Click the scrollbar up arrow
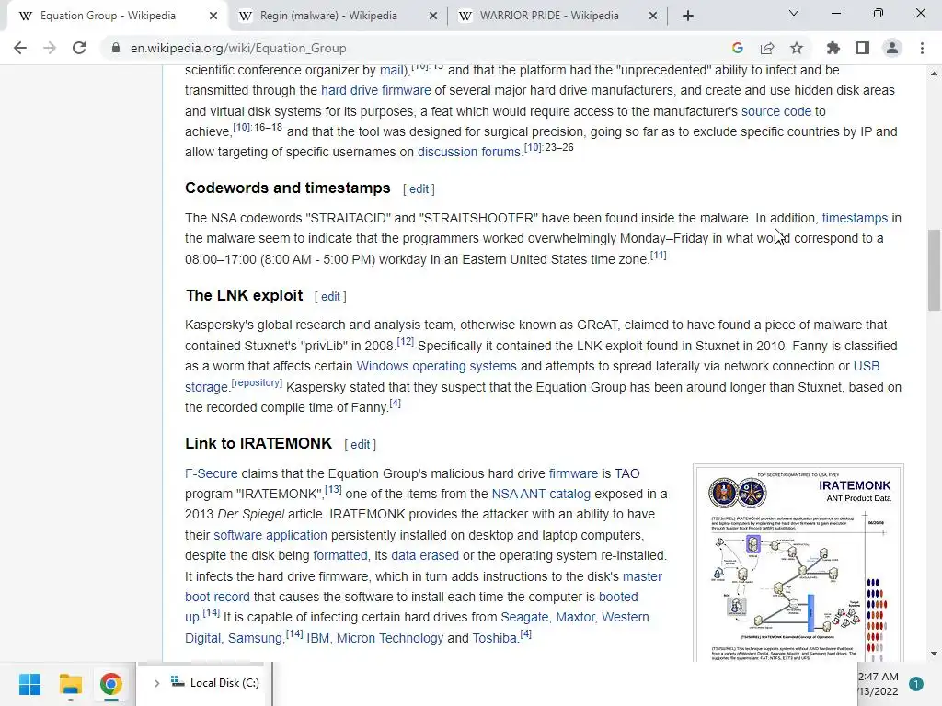Viewport: 942px width, 706px height. tap(935, 74)
